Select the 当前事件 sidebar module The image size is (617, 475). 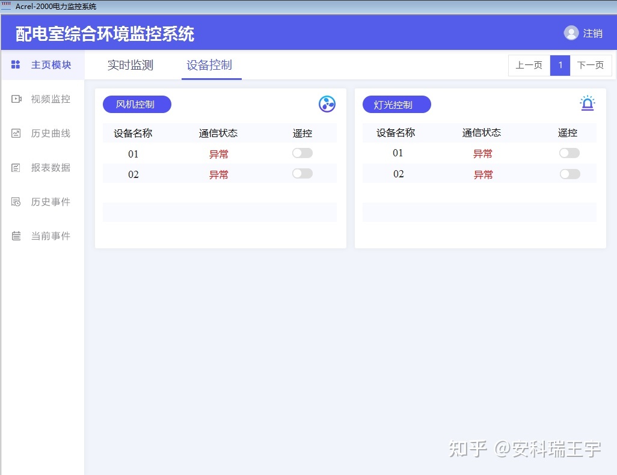[50, 236]
